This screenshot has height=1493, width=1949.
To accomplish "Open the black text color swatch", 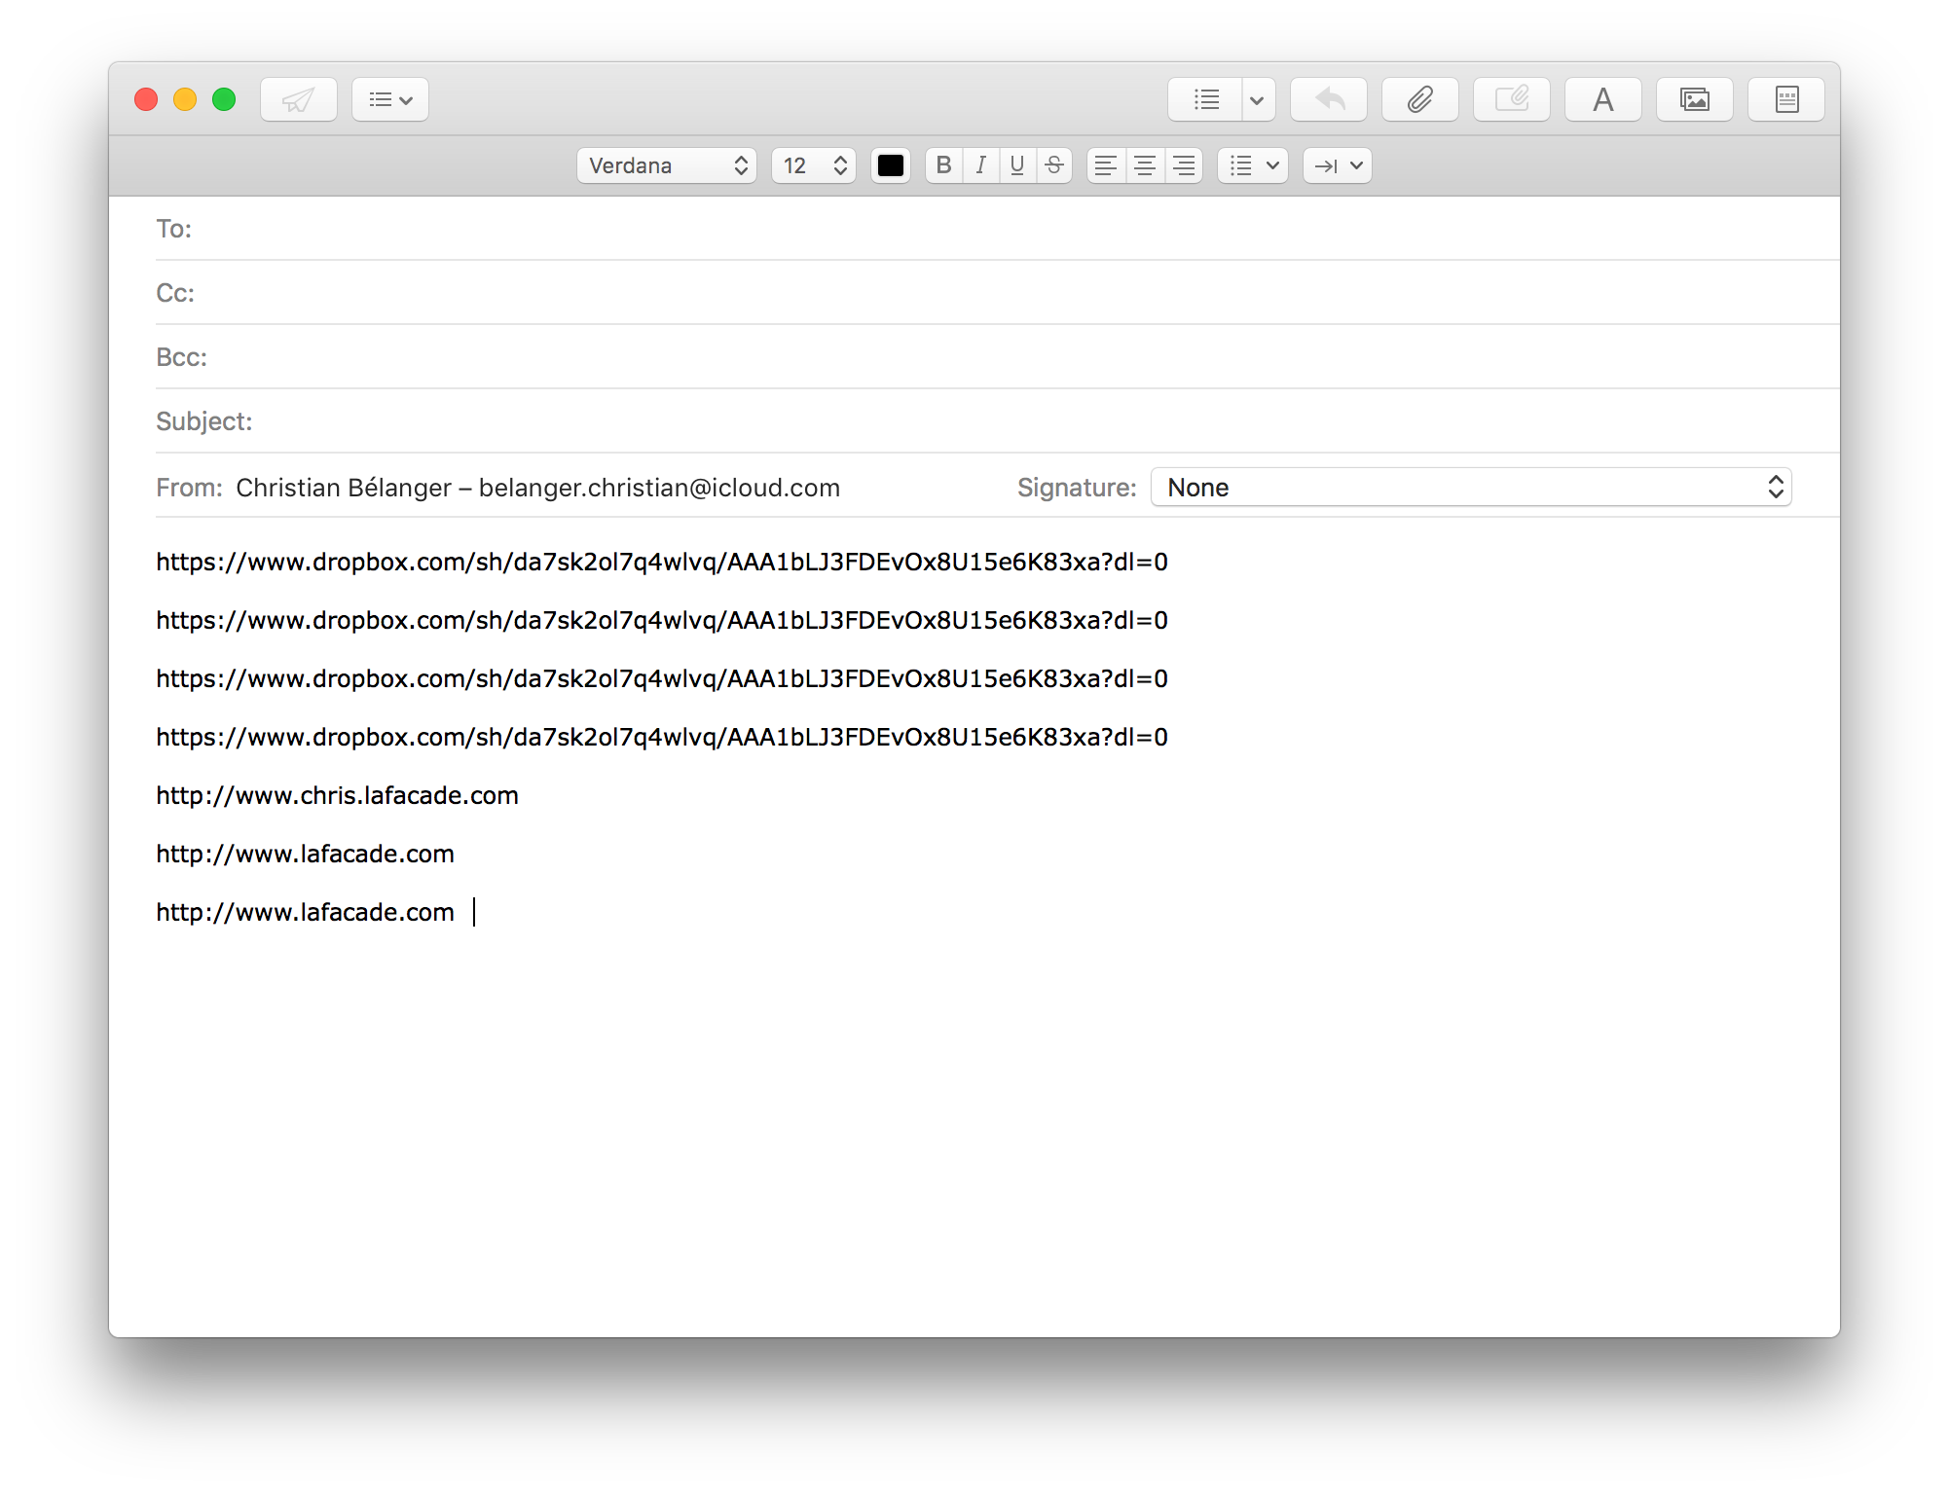I will (x=890, y=165).
